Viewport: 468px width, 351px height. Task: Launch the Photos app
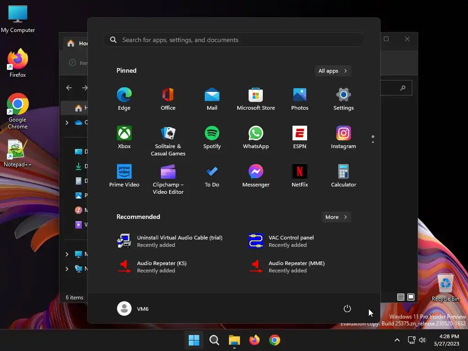[x=300, y=99]
